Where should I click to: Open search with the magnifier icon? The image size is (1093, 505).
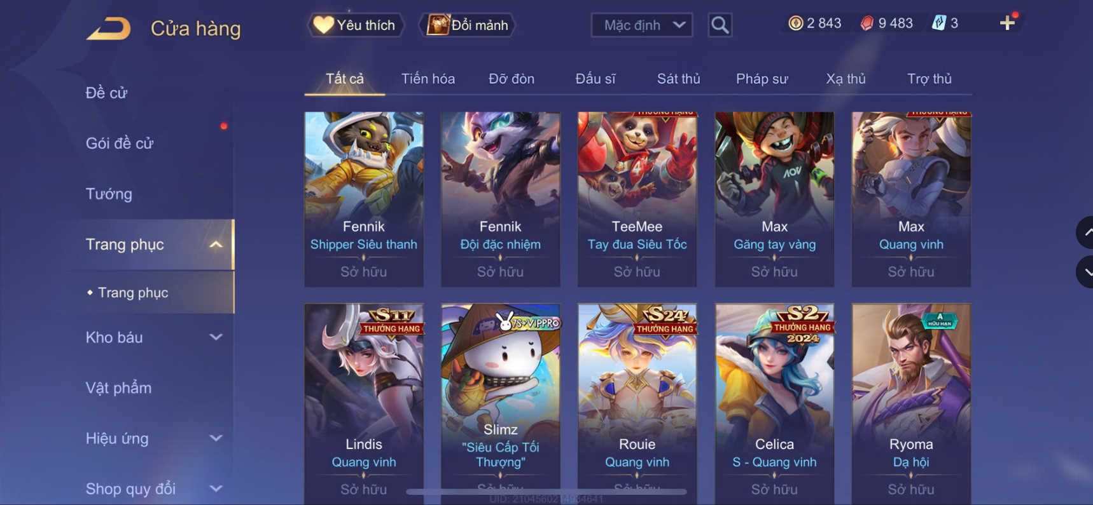pyautogui.click(x=720, y=25)
